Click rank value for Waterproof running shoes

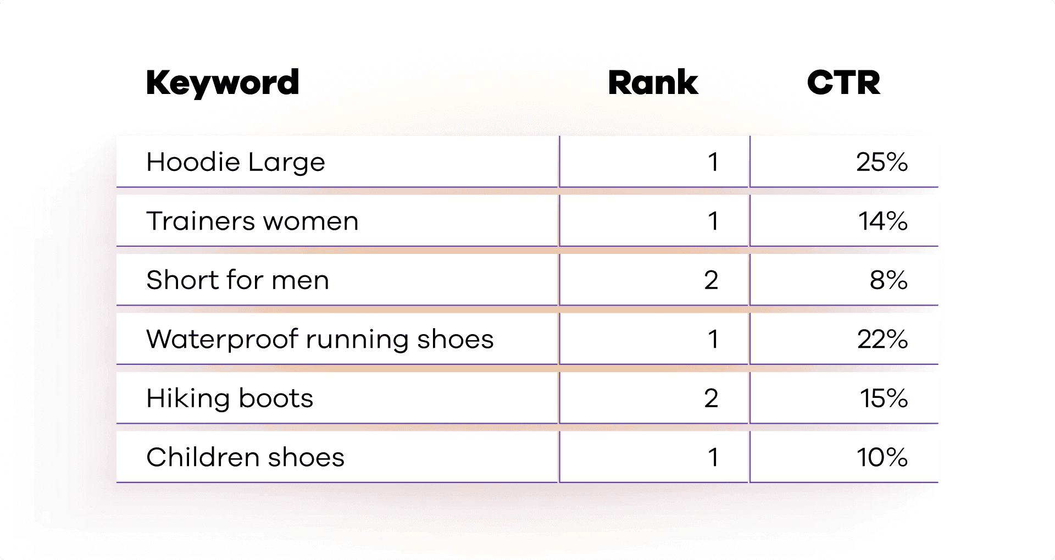point(654,339)
